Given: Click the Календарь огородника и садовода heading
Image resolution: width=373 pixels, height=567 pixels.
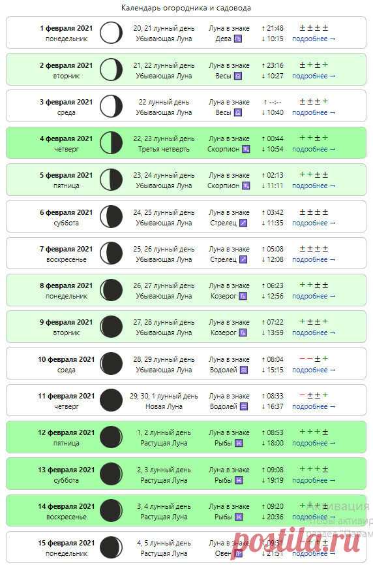Looking at the screenshot, I should [x=186, y=8].
